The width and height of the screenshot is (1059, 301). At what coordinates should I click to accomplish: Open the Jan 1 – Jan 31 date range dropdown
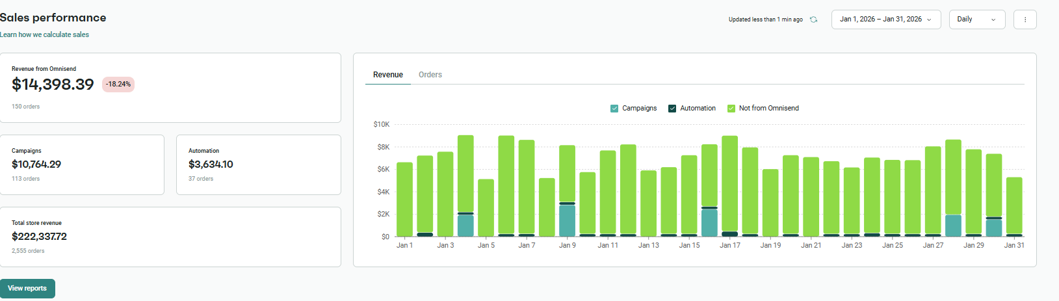tap(886, 20)
